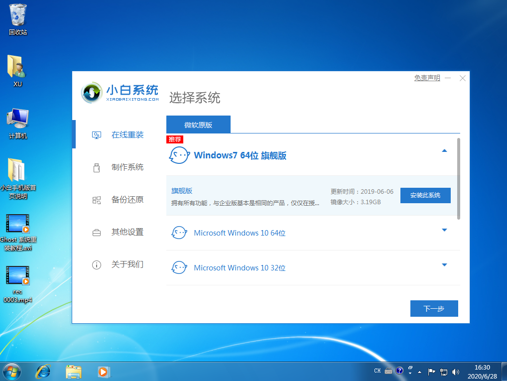Click the volume speaker icon in system tray
This screenshot has width=507, height=381.
tap(455, 372)
